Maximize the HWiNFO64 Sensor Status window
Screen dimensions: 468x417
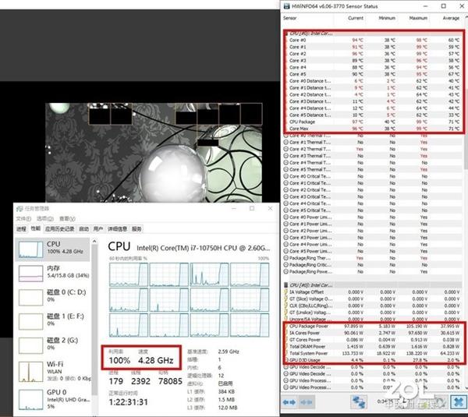444,6
